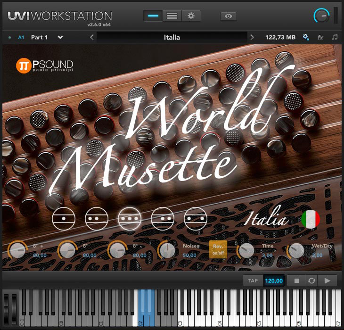The image size is (344, 330).
Task: Go to the previous preset arrow
Action: tap(92, 37)
